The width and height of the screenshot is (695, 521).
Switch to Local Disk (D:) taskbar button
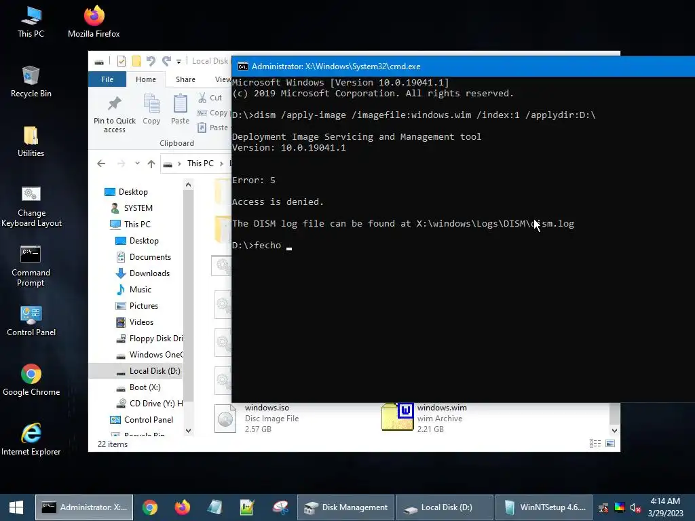pos(445,507)
